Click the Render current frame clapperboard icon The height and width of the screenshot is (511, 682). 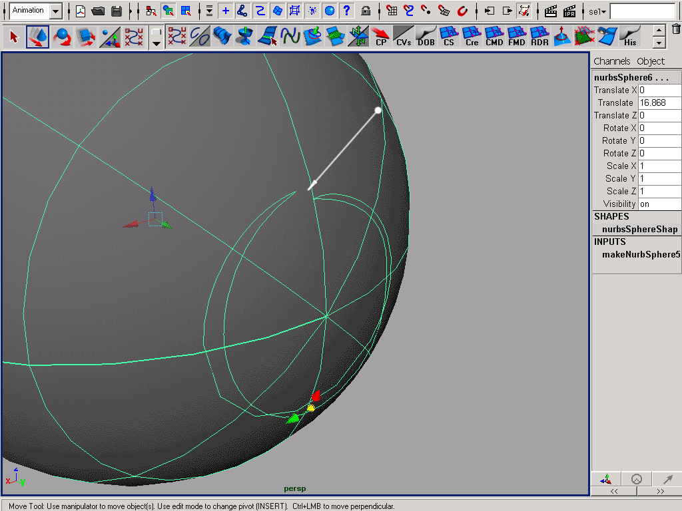tap(551, 11)
